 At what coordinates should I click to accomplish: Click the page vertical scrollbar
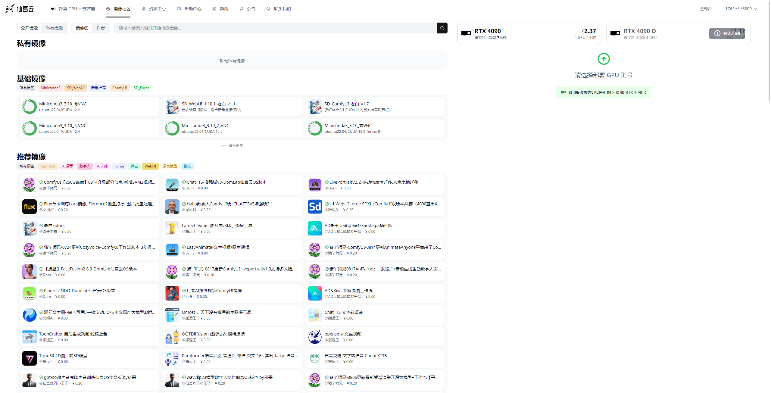[769, 51]
